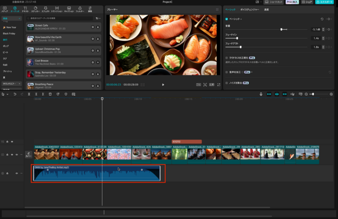Step the fade-out 1.8s value spinner

[323, 47]
